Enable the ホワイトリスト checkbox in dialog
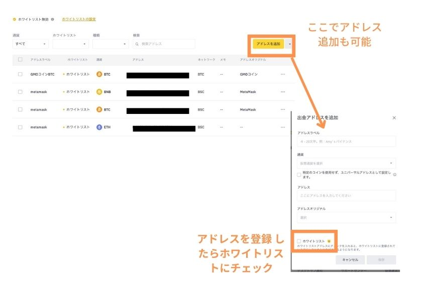Viewport: 422px width, 281px height. 299,241
